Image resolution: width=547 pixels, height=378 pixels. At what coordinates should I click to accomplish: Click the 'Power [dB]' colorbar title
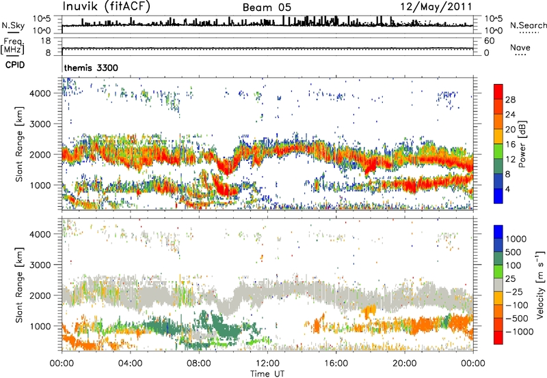[x=522, y=144]
